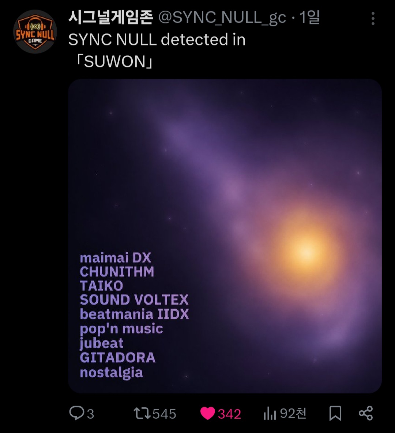Click the tweet text 'SYNC NULL detected in'
The height and width of the screenshot is (433, 395).
tap(157, 40)
